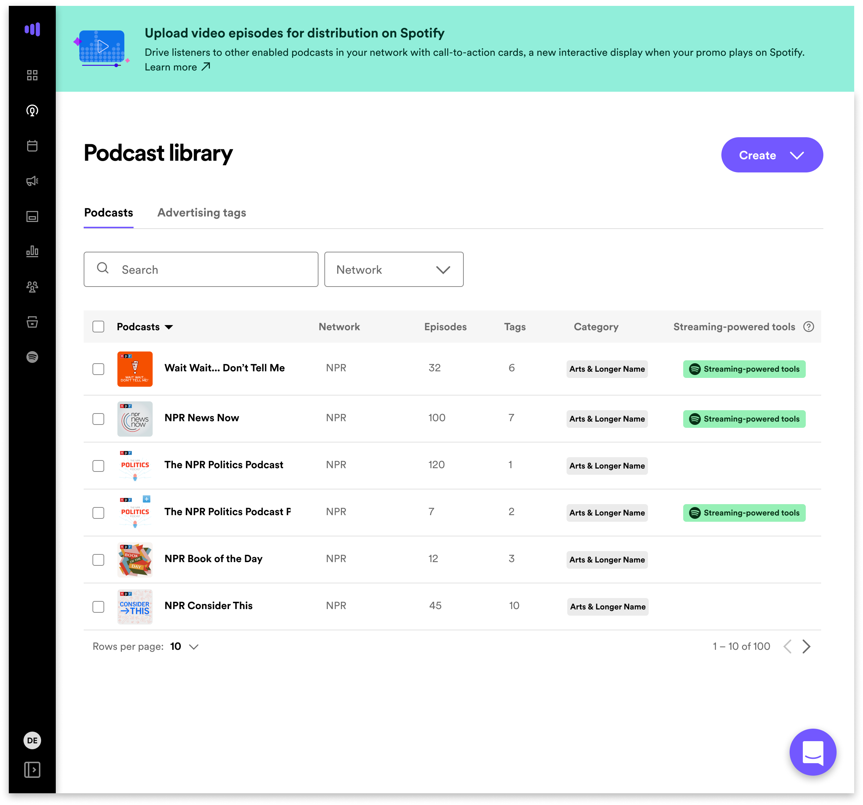This screenshot has height=805, width=863.
Task: Open the dashboard grid icon in sidebar
Action: click(32, 75)
